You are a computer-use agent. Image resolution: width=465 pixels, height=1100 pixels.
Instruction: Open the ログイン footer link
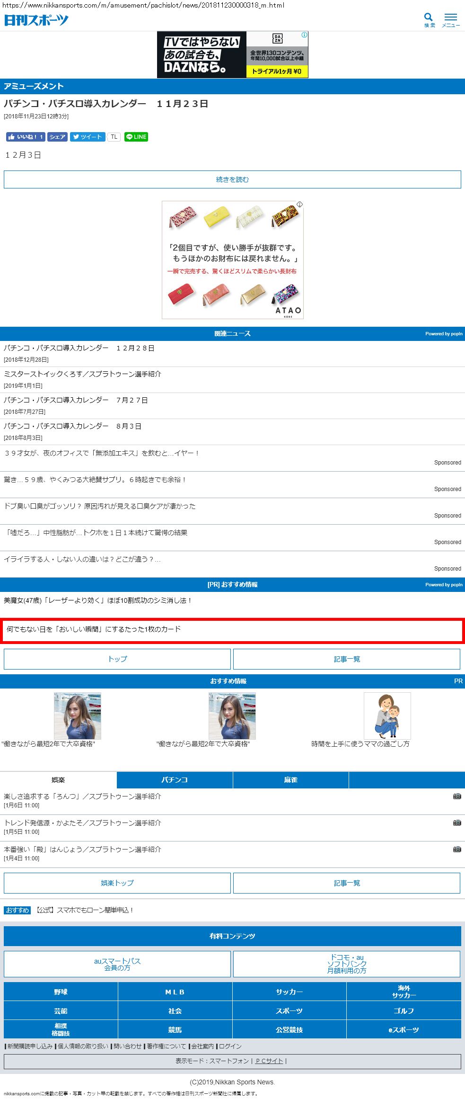pyautogui.click(x=230, y=1046)
